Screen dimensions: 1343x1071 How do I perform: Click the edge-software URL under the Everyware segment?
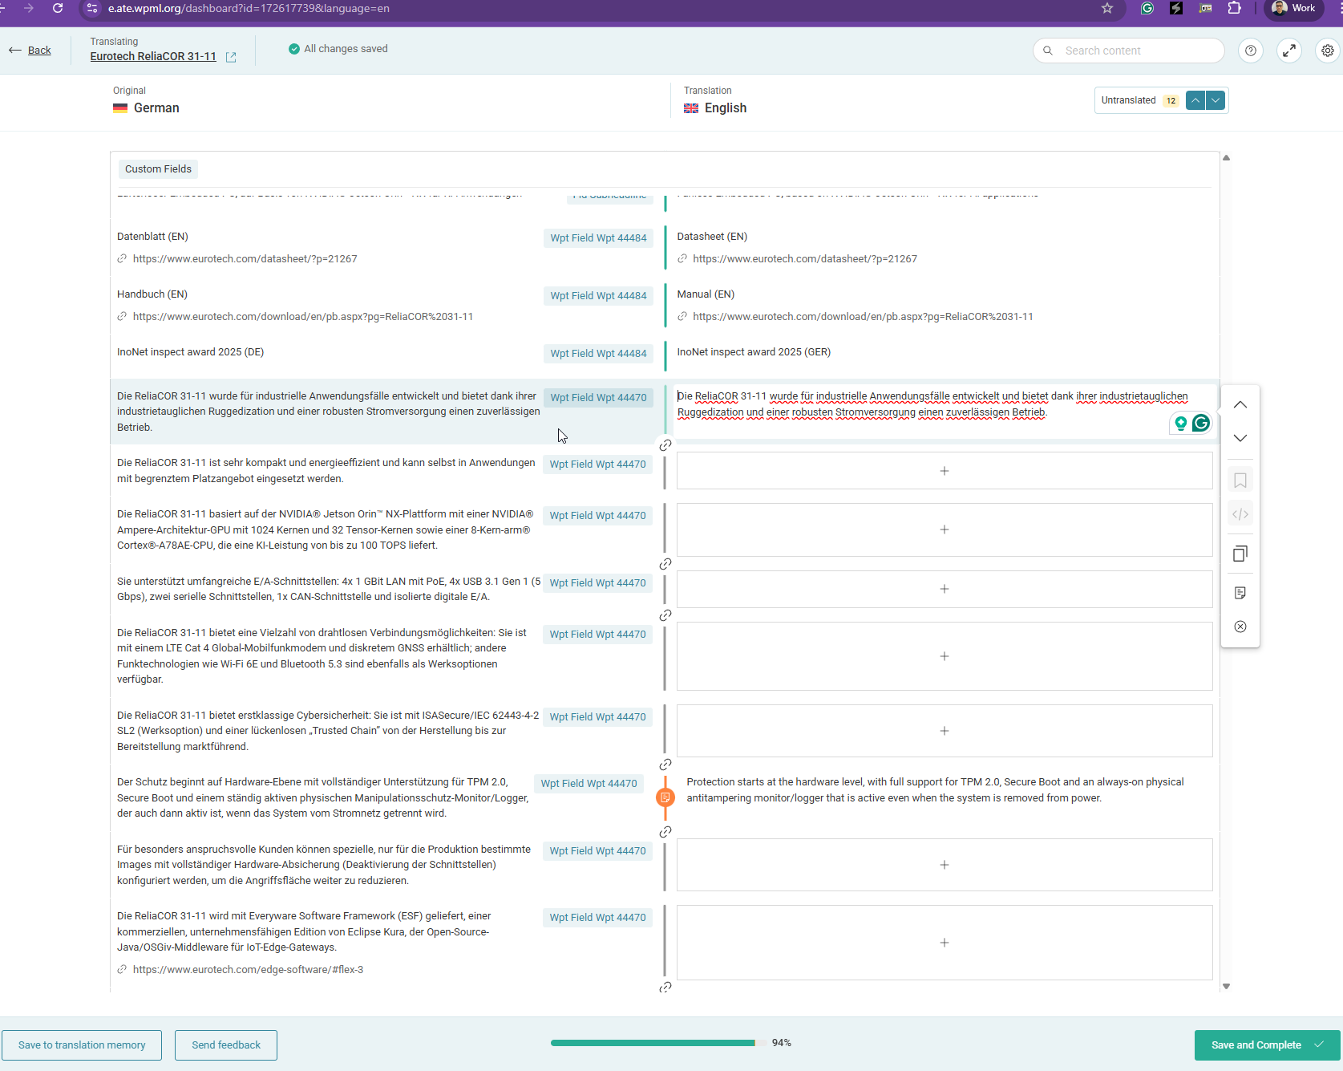coord(248,970)
